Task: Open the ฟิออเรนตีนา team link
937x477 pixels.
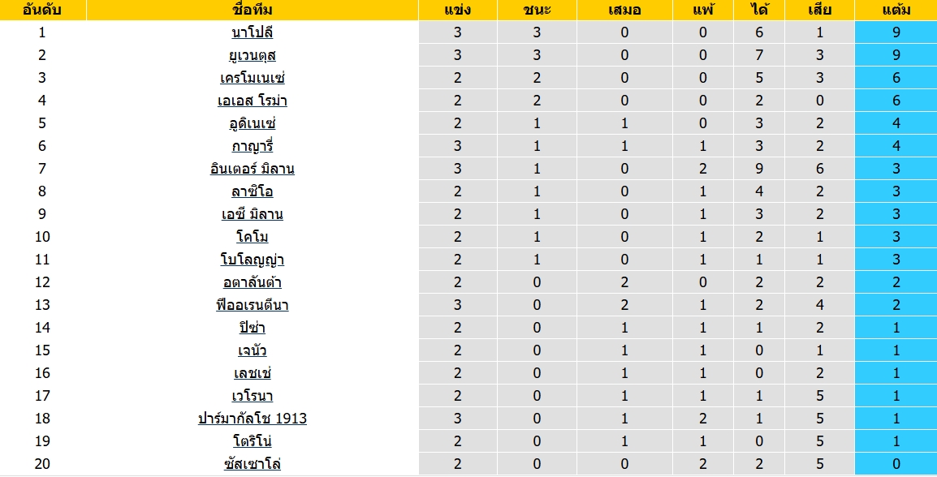Action: [253, 305]
